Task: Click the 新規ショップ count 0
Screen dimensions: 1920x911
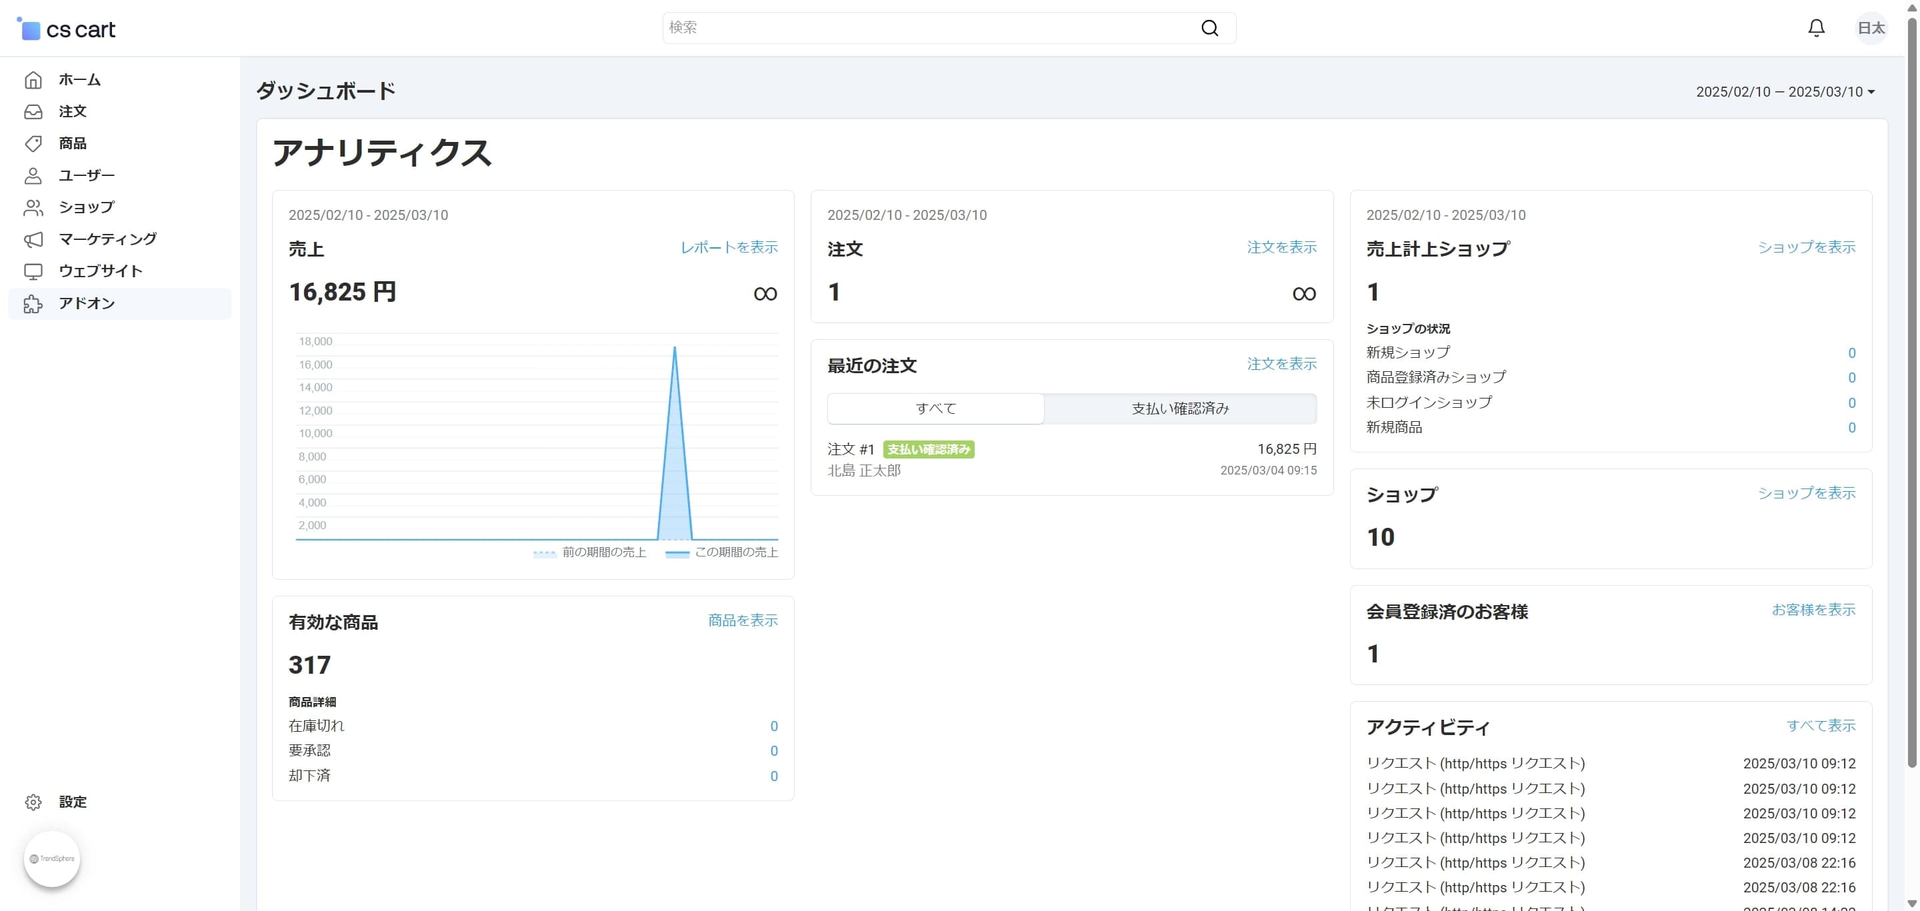Action: pos(1851,353)
